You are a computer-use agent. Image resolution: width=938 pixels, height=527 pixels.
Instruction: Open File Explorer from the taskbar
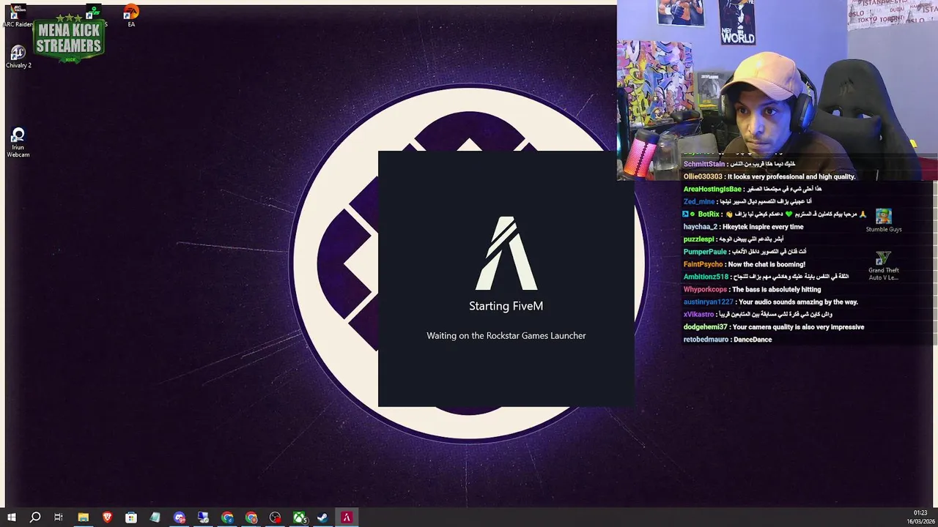pyautogui.click(x=83, y=517)
